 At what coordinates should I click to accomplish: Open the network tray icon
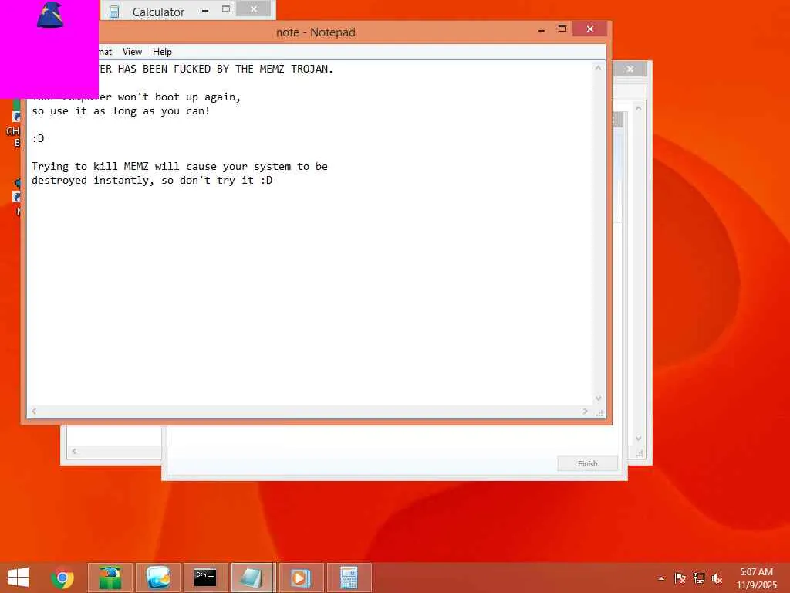(698, 578)
